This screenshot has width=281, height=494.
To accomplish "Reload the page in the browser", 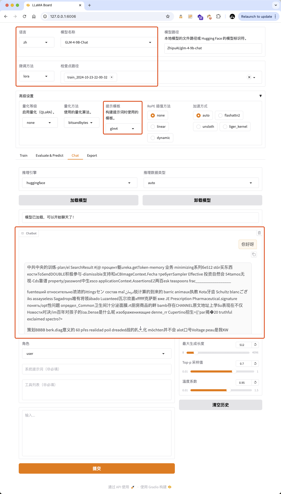I will pyautogui.click(x=24, y=16).
